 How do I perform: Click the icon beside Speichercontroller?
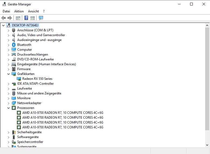(14, 142)
